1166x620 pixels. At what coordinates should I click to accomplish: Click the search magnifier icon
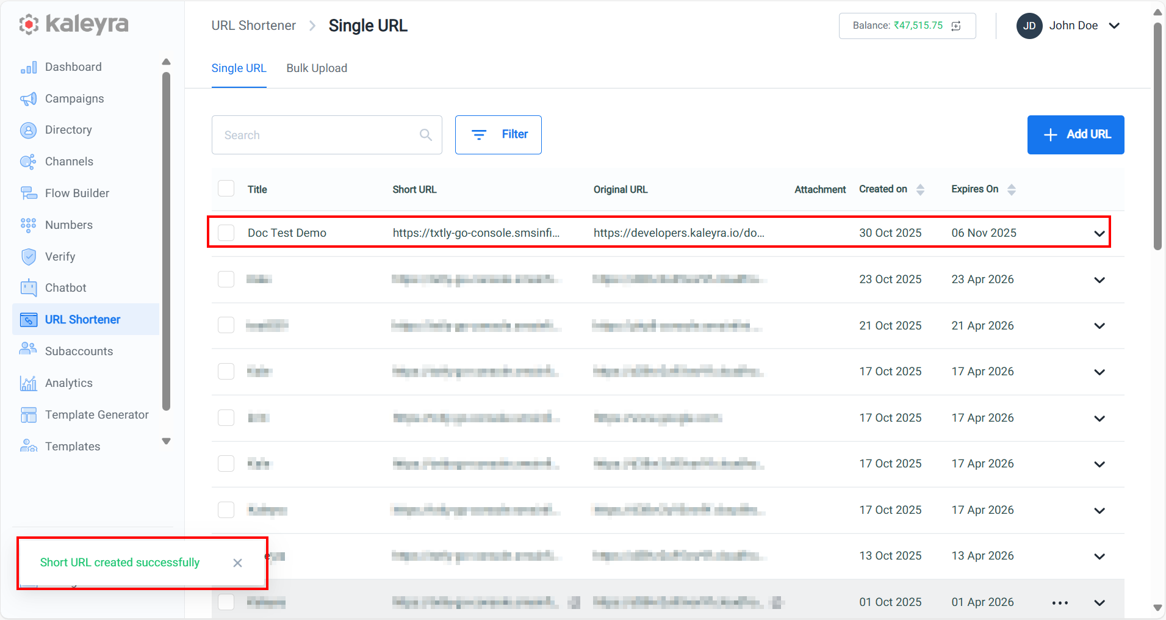(426, 135)
